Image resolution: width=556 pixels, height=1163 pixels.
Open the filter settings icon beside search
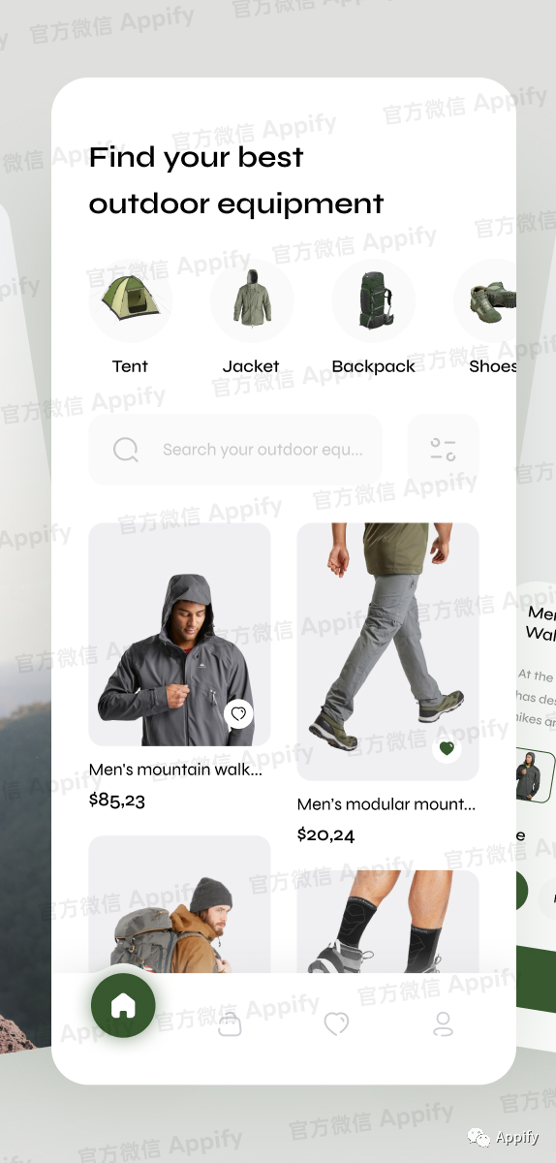[x=443, y=450]
